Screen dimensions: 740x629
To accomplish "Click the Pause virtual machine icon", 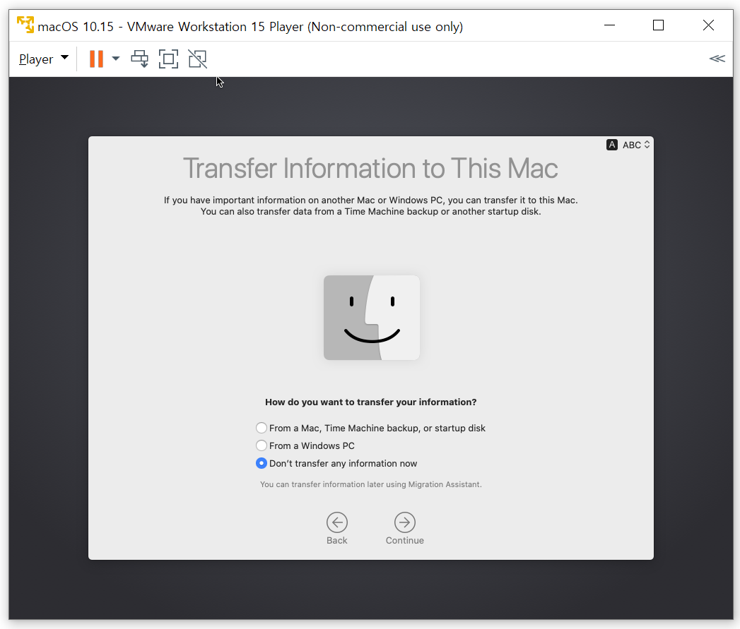I will (x=96, y=59).
